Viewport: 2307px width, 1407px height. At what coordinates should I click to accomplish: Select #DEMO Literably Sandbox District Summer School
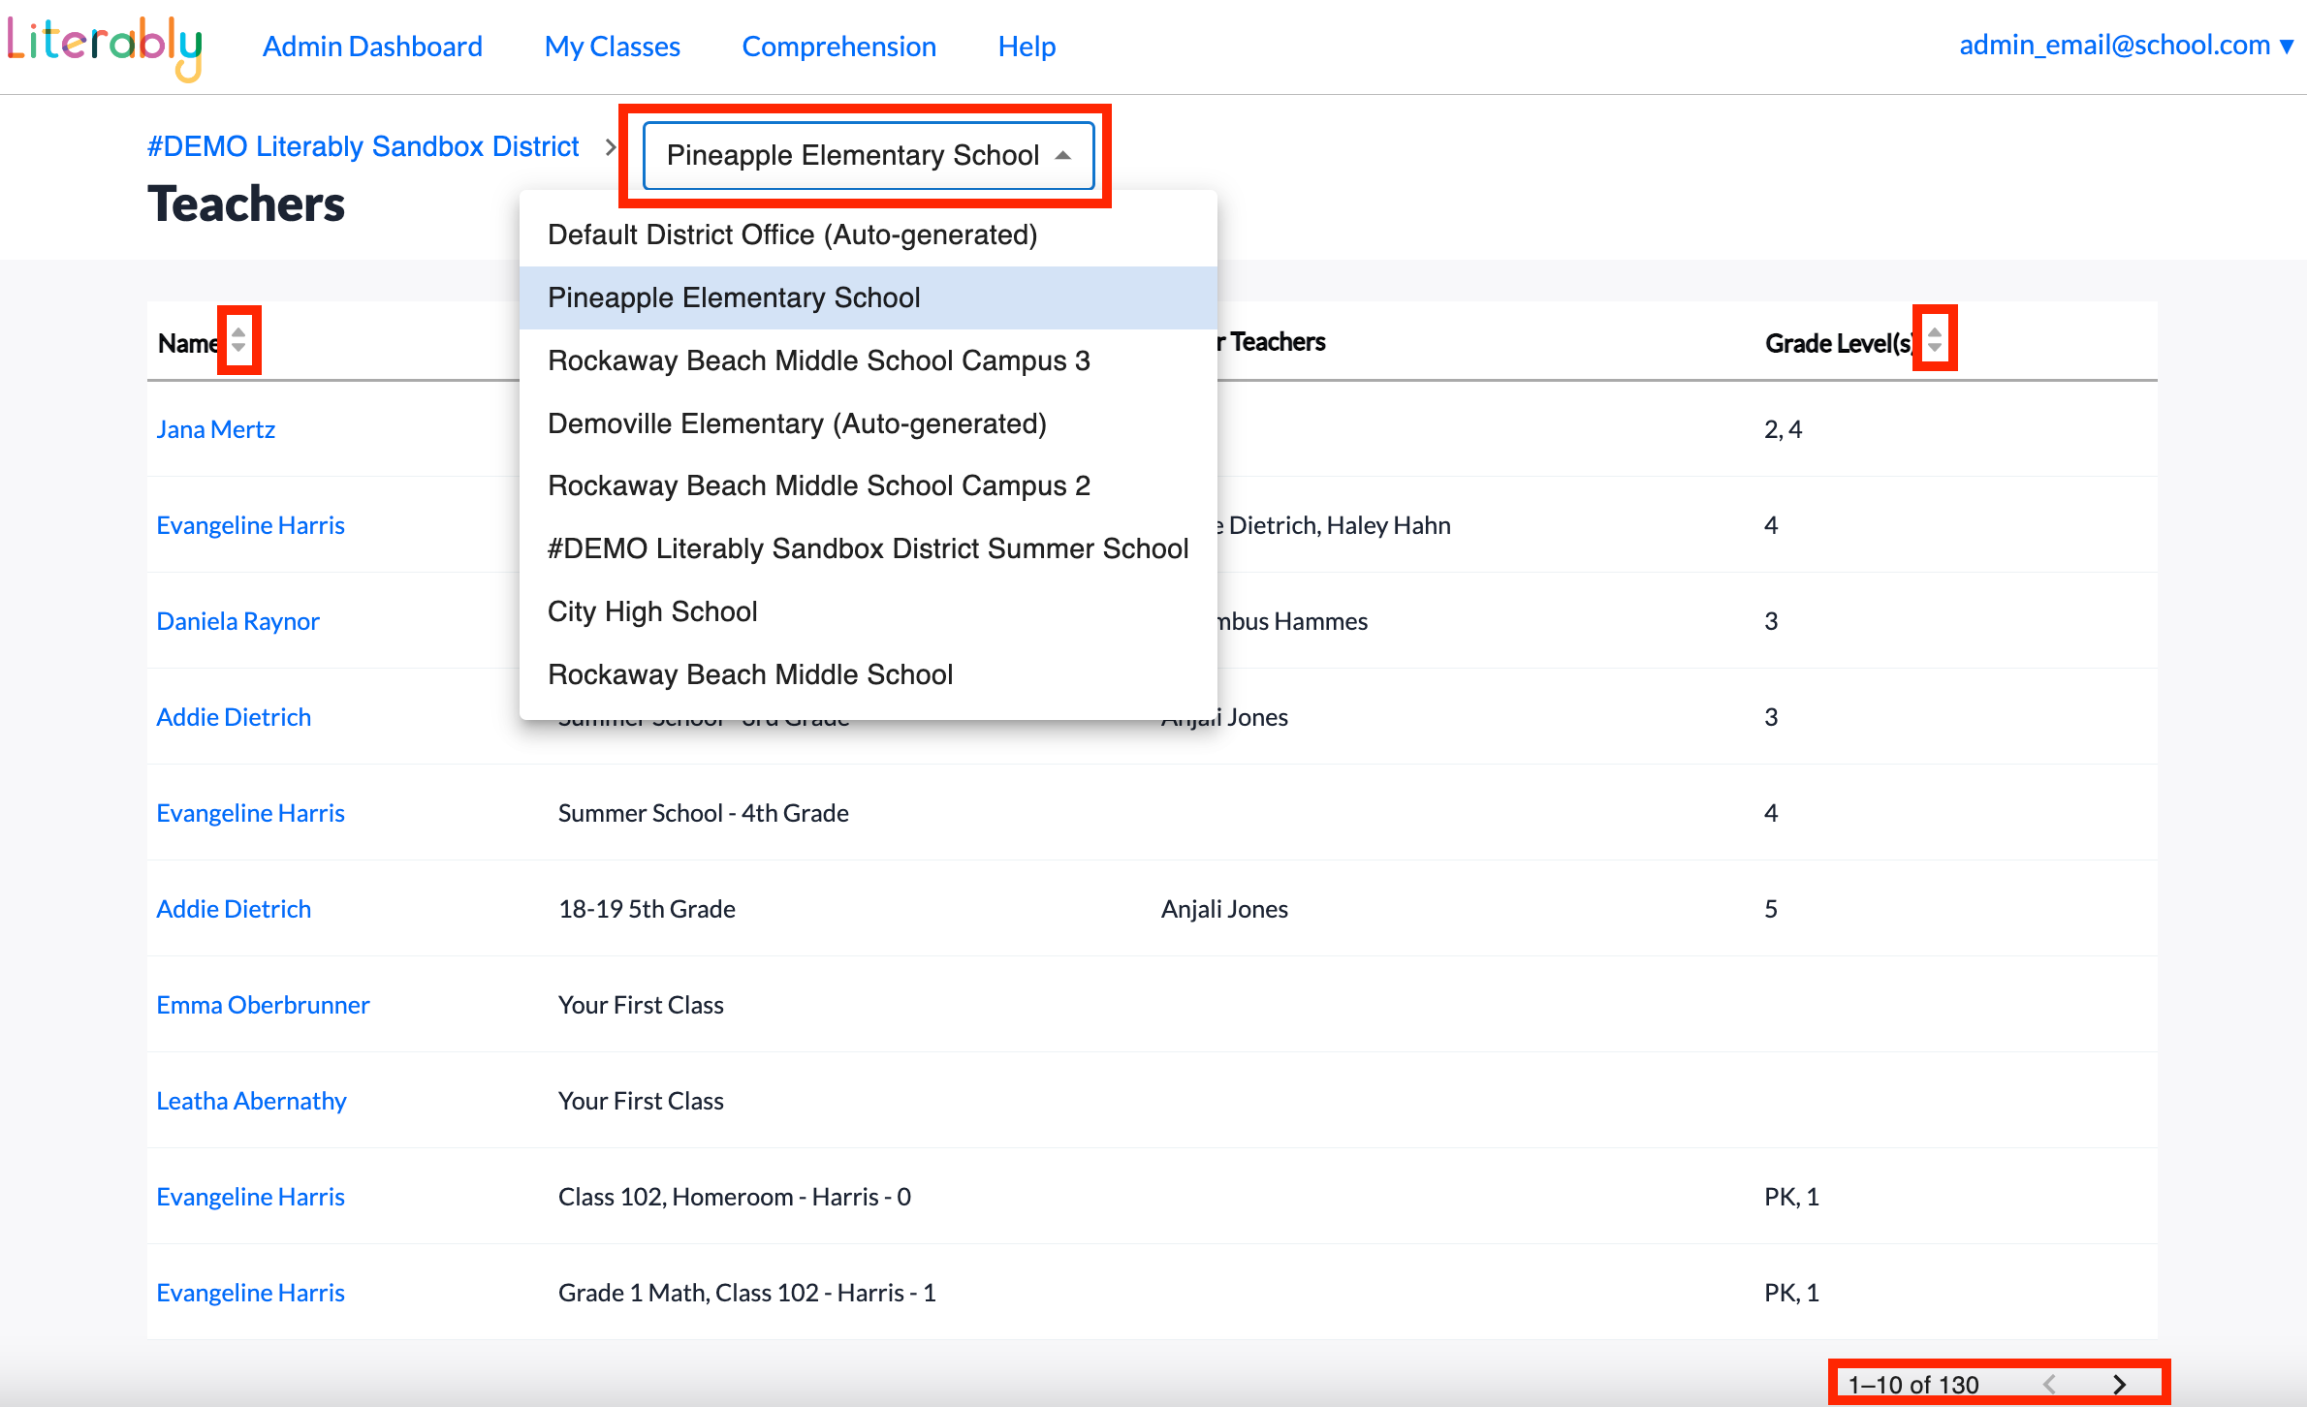point(868,548)
